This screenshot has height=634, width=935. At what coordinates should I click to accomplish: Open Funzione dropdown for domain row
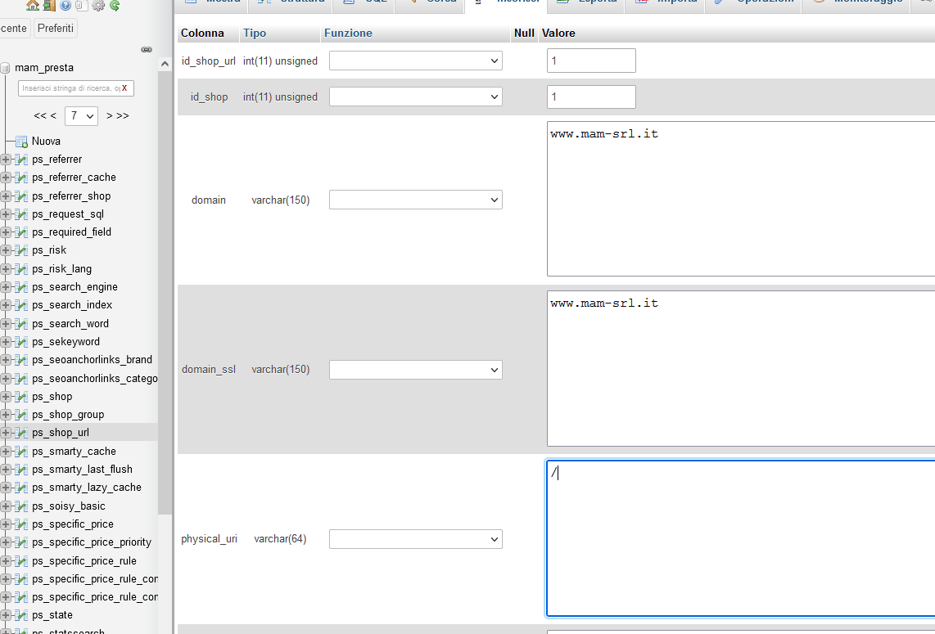pyautogui.click(x=416, y=200)
